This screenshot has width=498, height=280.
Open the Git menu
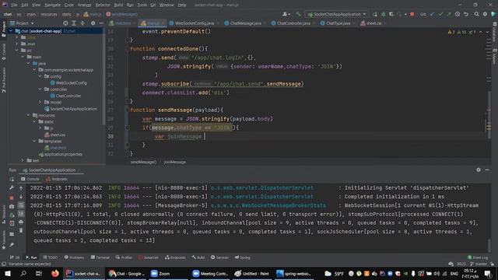(153, 5)
